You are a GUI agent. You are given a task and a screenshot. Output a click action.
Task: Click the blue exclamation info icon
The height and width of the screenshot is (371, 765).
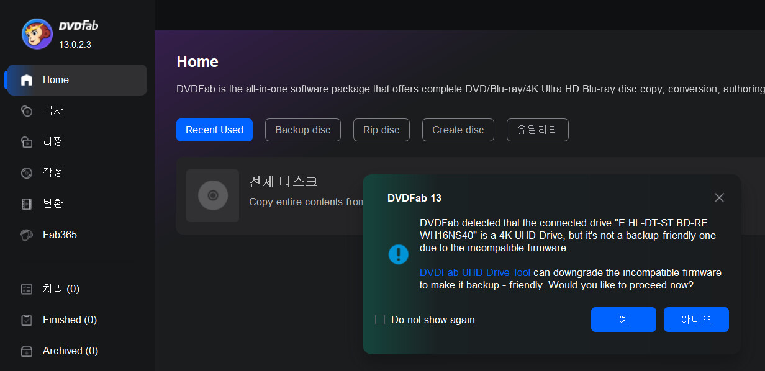coord(399,254)
